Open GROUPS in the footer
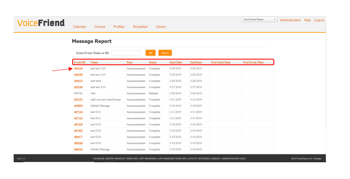 click(x=109, y=159)
